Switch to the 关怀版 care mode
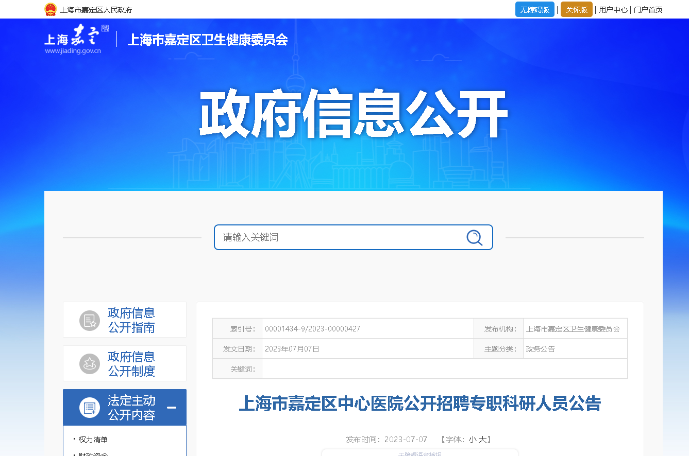This screenshot has height=456, width=689. click(x=576, y=10)
